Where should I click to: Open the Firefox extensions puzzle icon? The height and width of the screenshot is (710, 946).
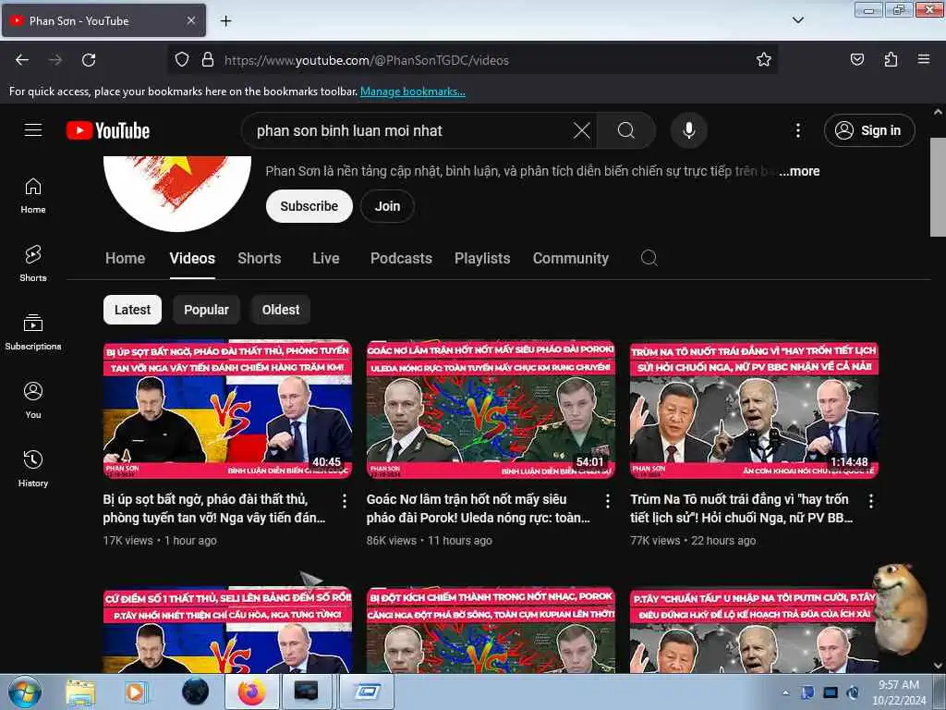891,59
